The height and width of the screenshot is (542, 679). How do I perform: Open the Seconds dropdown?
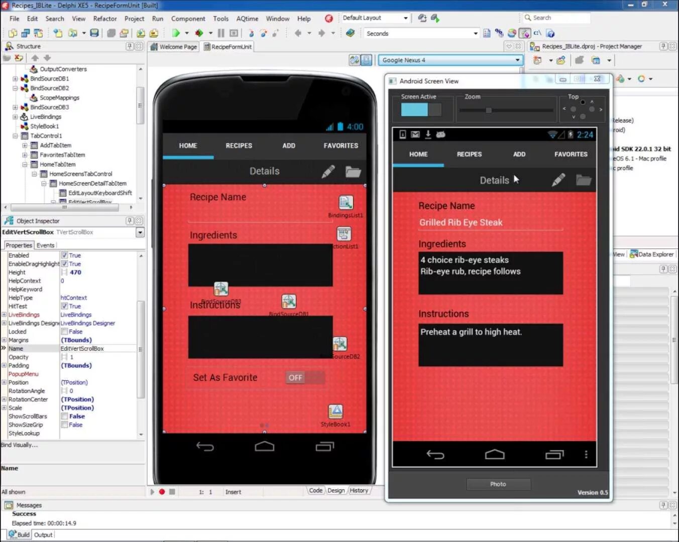point(475,34)
